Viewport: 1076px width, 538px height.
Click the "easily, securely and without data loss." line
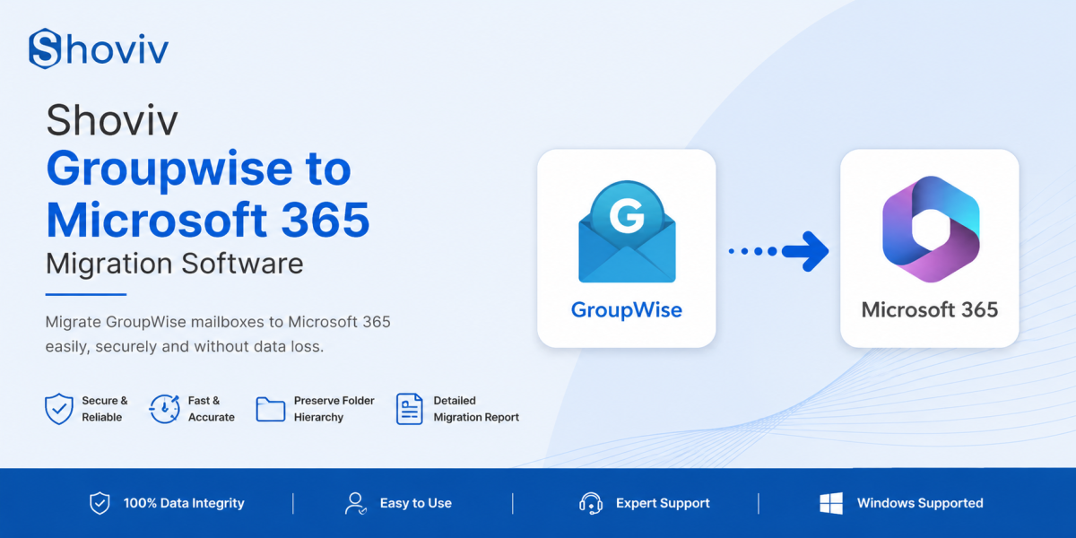click(184, 346)
